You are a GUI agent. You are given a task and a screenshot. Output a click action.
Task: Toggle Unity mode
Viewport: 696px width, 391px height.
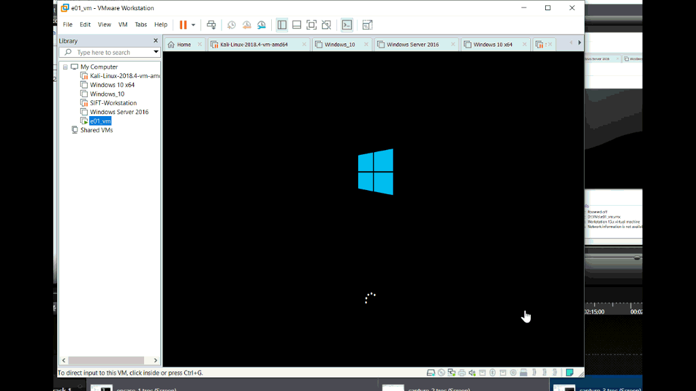[x=326, y=25]
